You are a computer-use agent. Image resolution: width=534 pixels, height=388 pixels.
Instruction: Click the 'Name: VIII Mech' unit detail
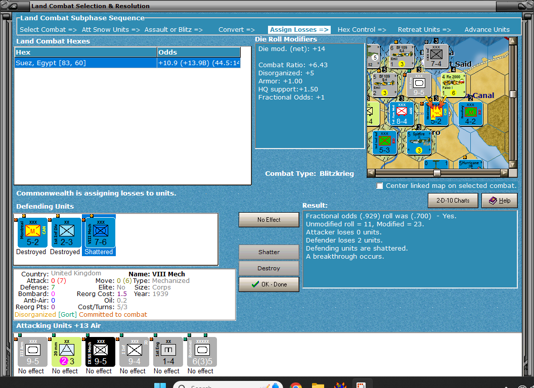point(157,274)
